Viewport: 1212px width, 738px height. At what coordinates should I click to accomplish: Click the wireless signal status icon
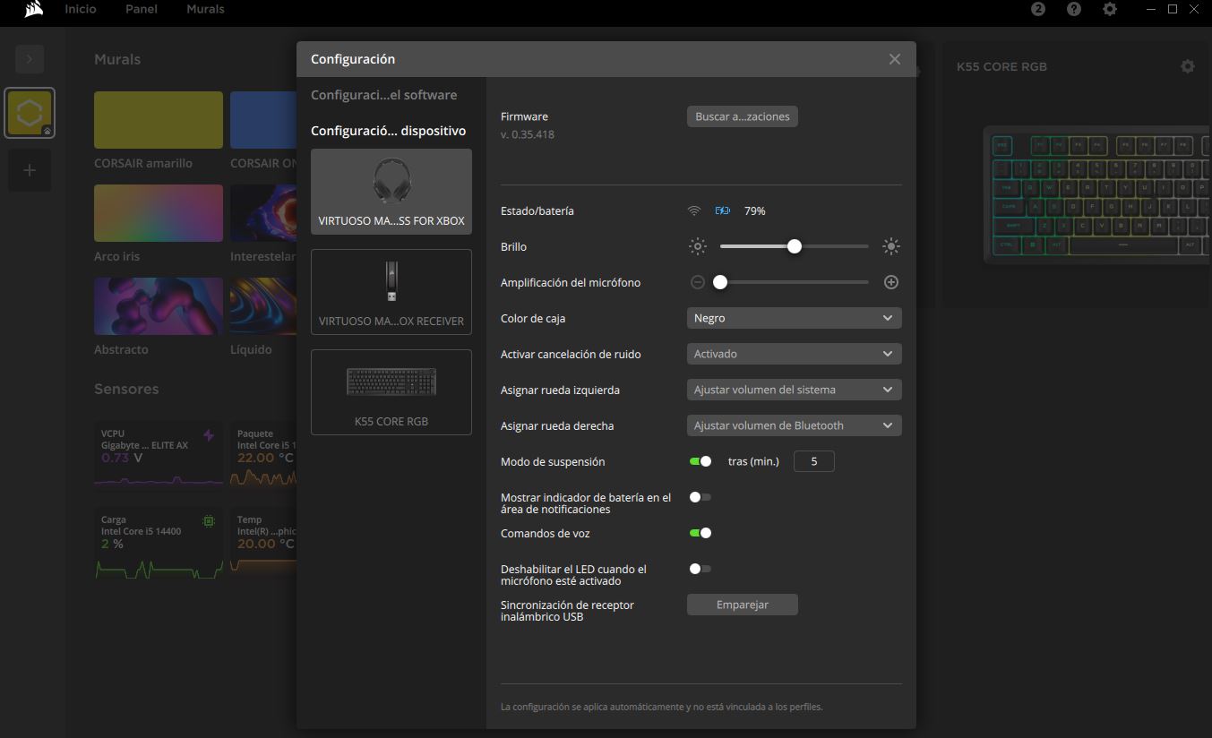(694, 210)
